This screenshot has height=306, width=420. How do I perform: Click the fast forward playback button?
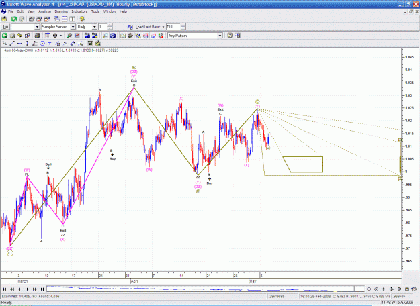click(x=35, y=289)
